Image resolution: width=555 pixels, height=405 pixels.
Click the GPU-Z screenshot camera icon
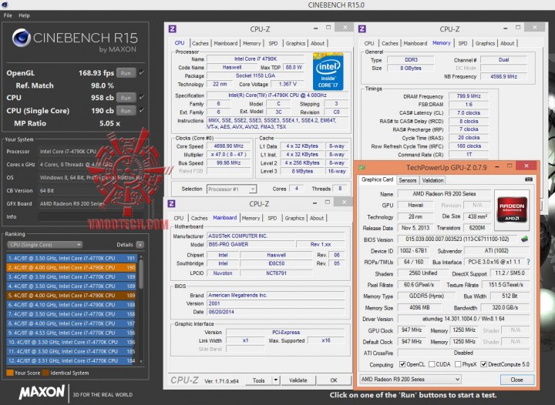(x=529, y=179)
